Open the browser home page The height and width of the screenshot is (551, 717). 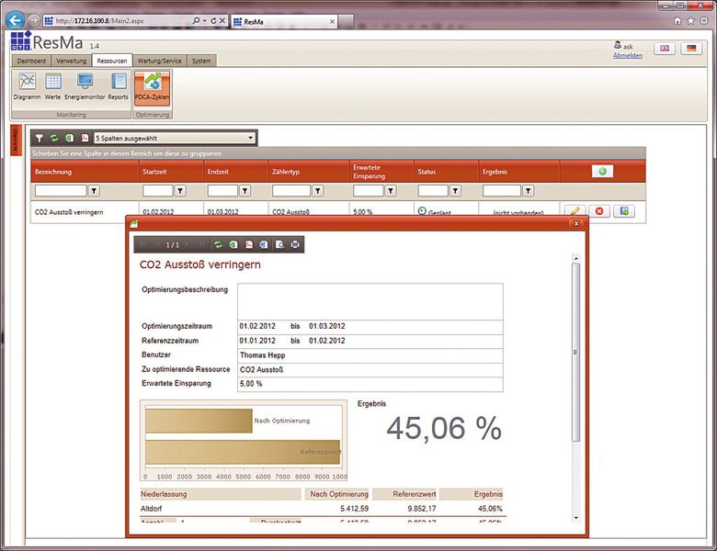[x=677, y=20]
